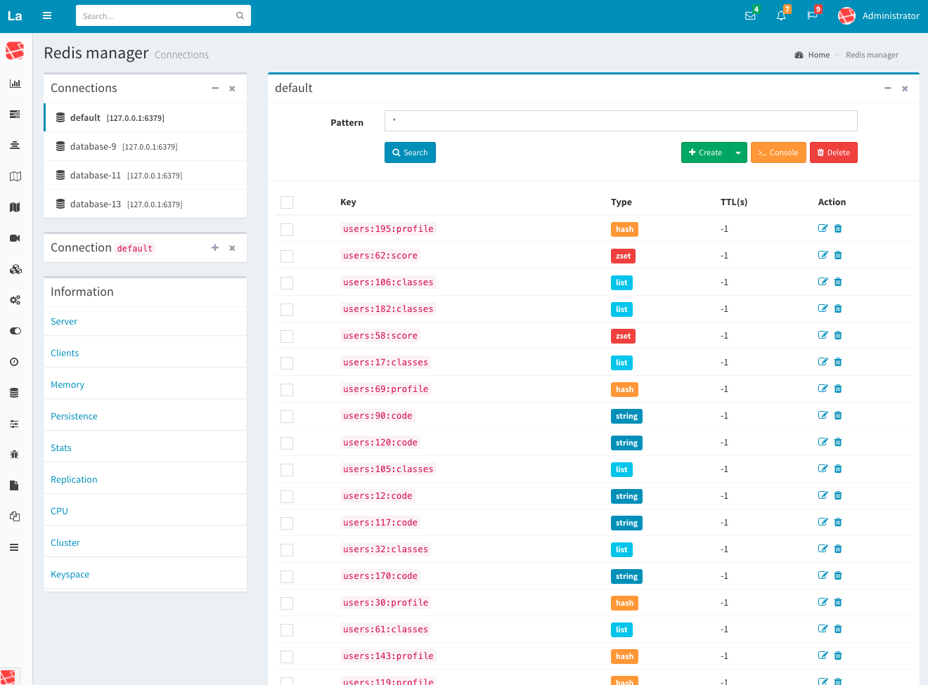This screenshot has height=685, width=928.
Task: Edit the users:195:profile key
Action: (x=823, y=228)
